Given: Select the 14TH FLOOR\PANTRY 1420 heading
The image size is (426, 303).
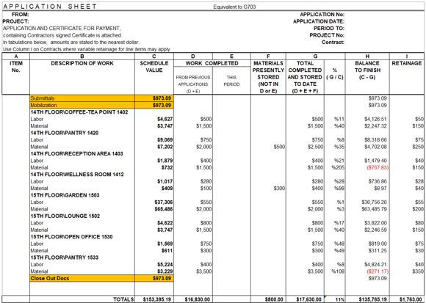Looking at the screenshot, I should point(65,133).
